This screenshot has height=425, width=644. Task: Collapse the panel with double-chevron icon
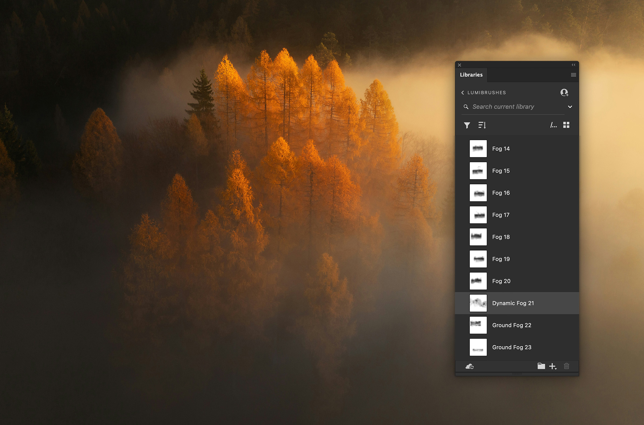tap(573, 65)
